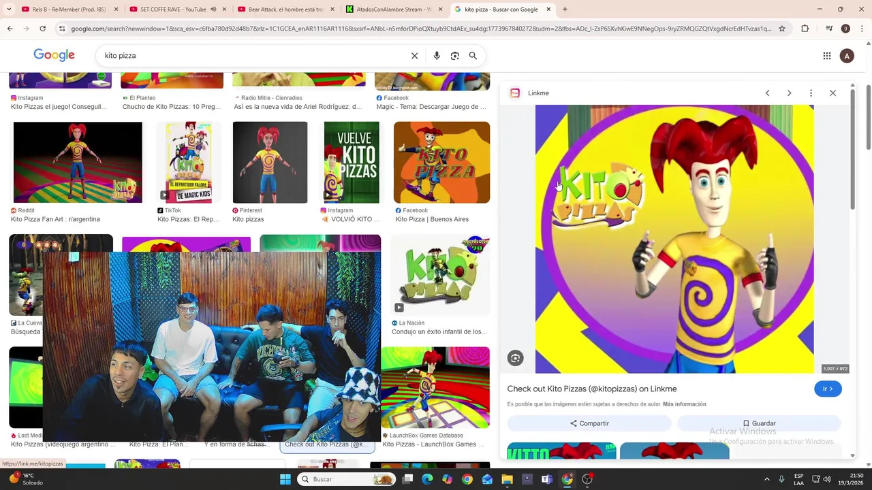Click 'Magic - Tema: Descargar Juego de' caption
The image size is (872, 490).
(431, 107)
